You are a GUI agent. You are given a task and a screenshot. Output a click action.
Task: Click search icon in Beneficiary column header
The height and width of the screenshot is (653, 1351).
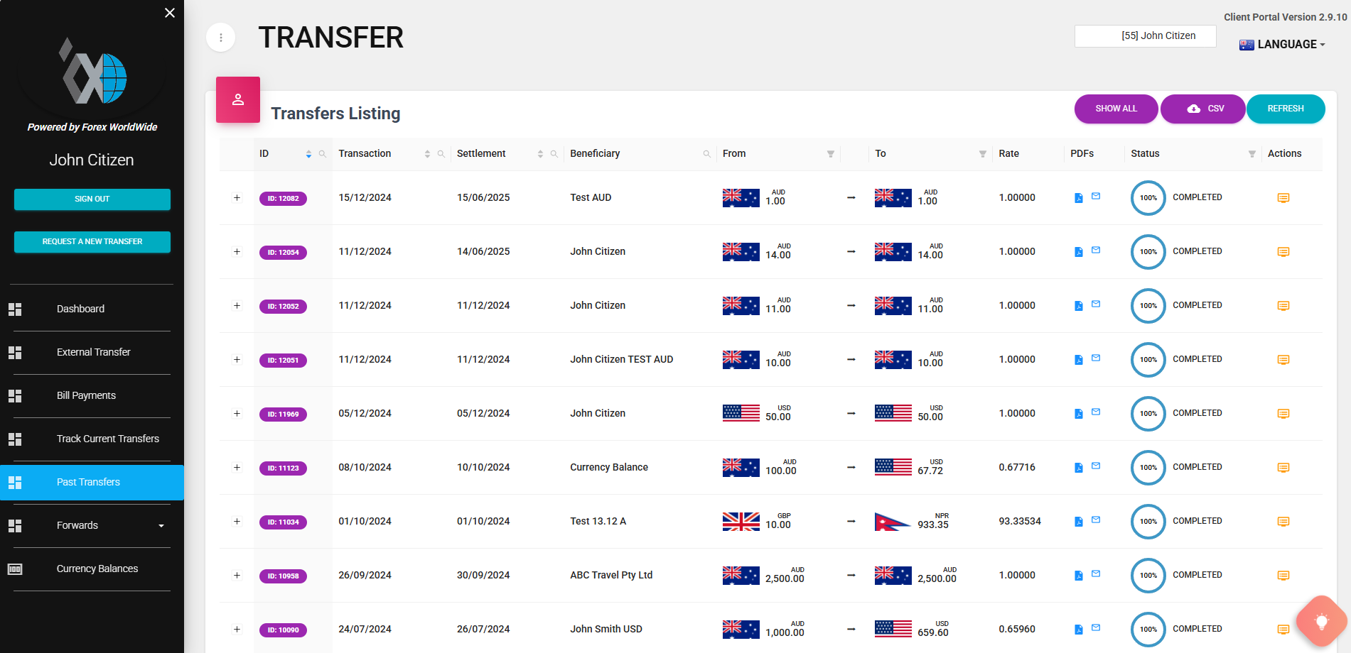pyautogui.click(x=706, y=154)
